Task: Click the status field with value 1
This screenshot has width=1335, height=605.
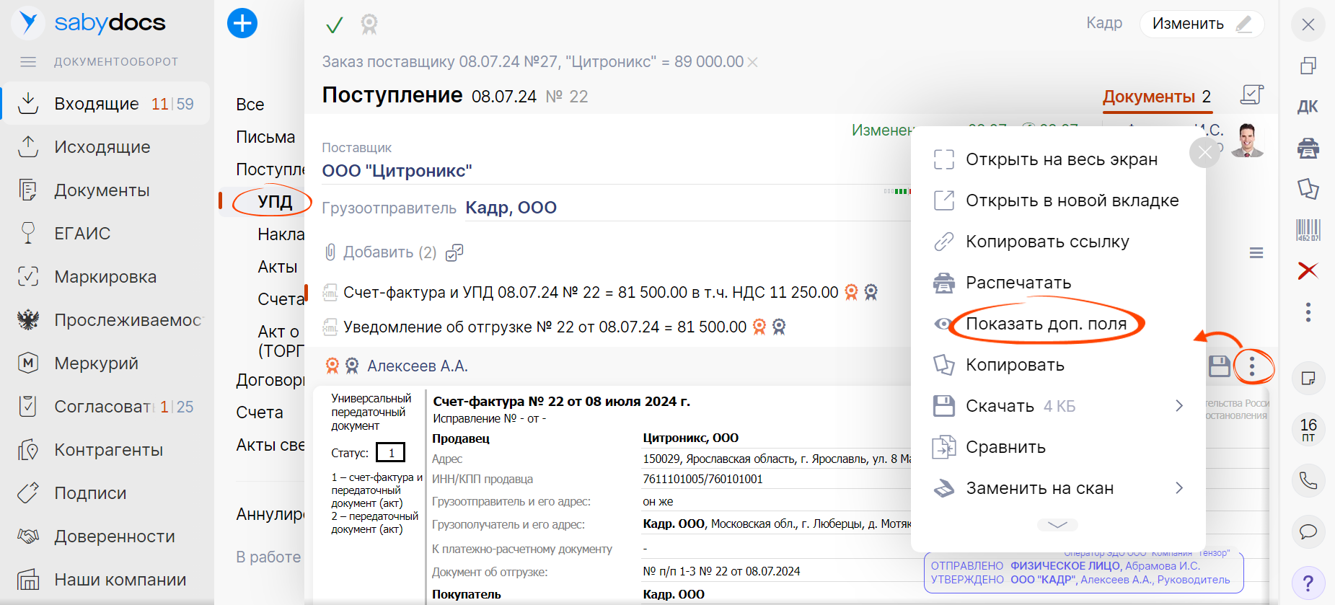Action: (x=391, y=453)
